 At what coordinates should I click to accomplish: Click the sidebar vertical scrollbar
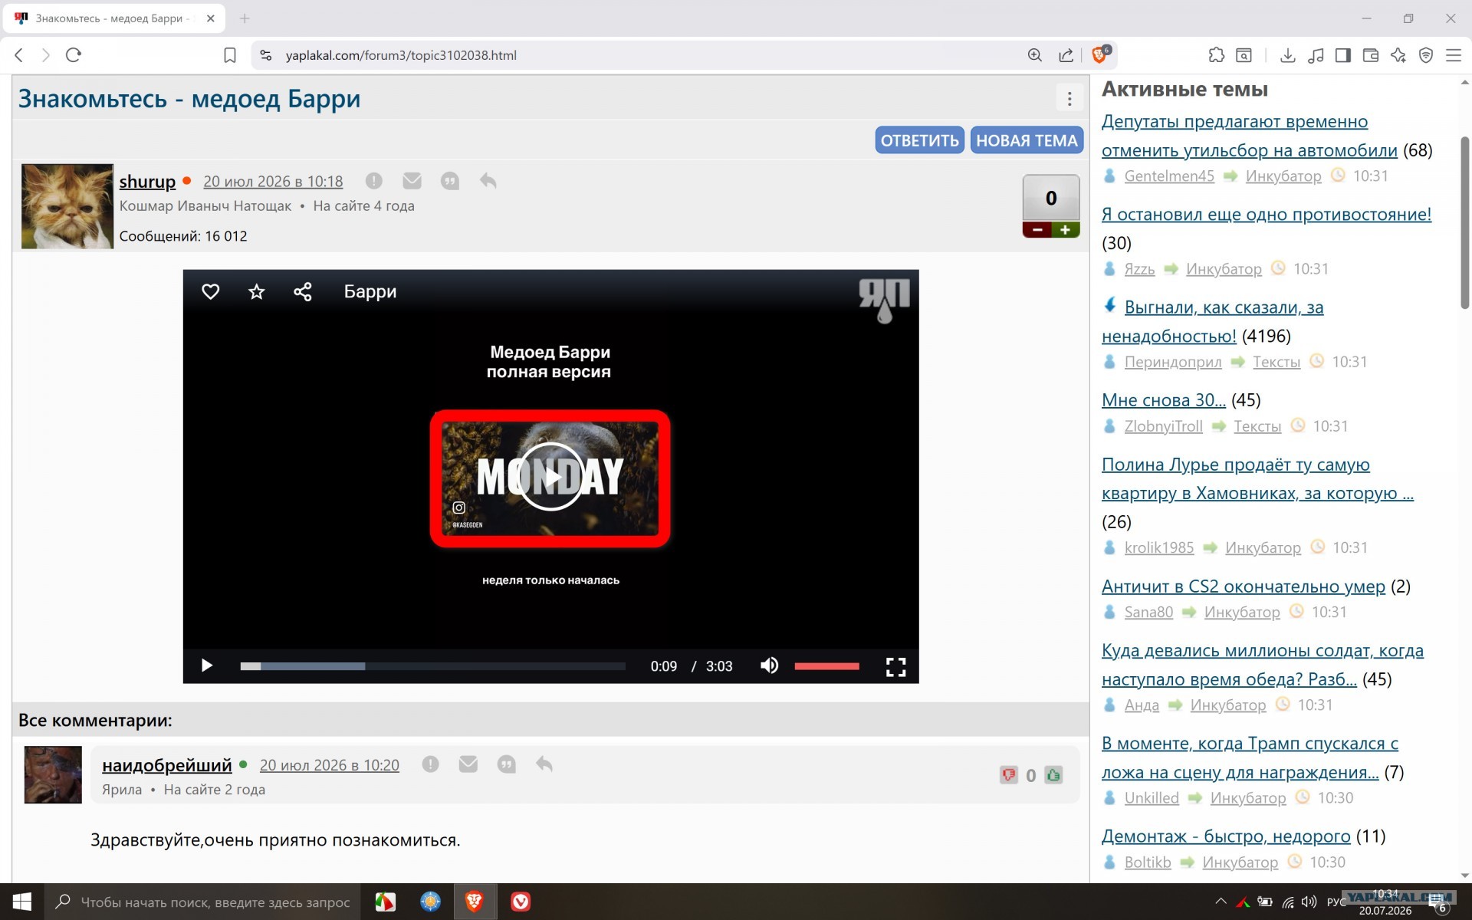pyautogui.click(x=1464, y=222)
